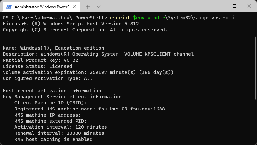
Task: Click the cscript command text
Action: [120, 17]
